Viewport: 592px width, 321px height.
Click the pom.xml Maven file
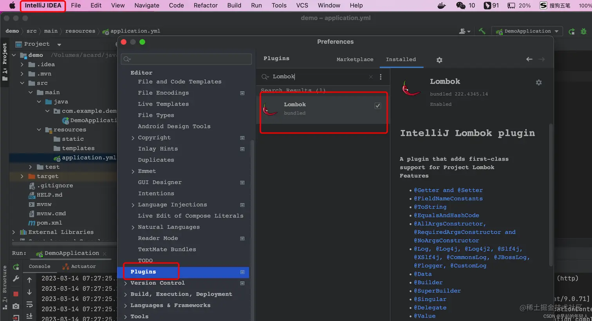(x=49, y=223)
